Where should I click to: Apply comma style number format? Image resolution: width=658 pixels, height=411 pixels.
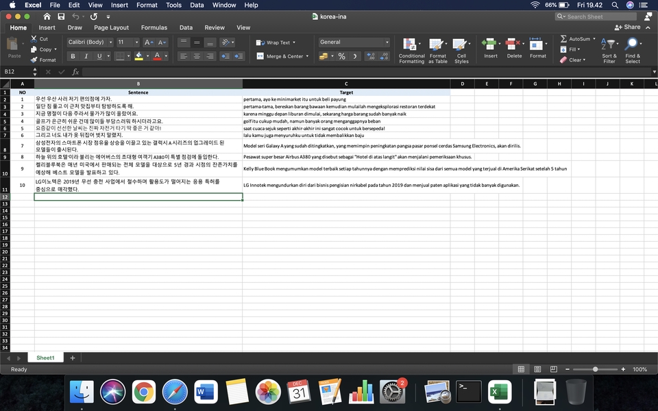point(356,56)
